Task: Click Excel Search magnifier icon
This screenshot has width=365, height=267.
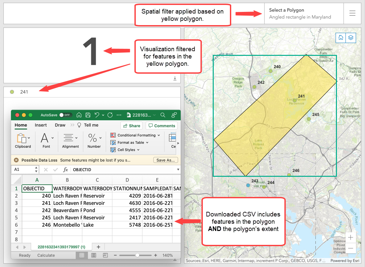Action: tap(163, 115)
